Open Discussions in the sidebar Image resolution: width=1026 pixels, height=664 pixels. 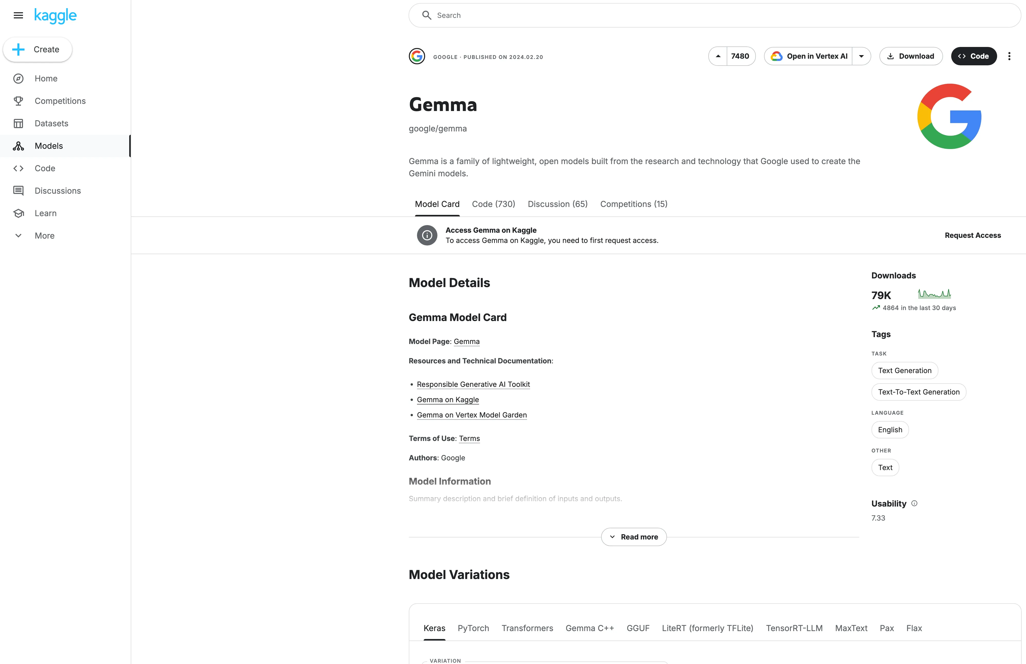click(57, 191)
